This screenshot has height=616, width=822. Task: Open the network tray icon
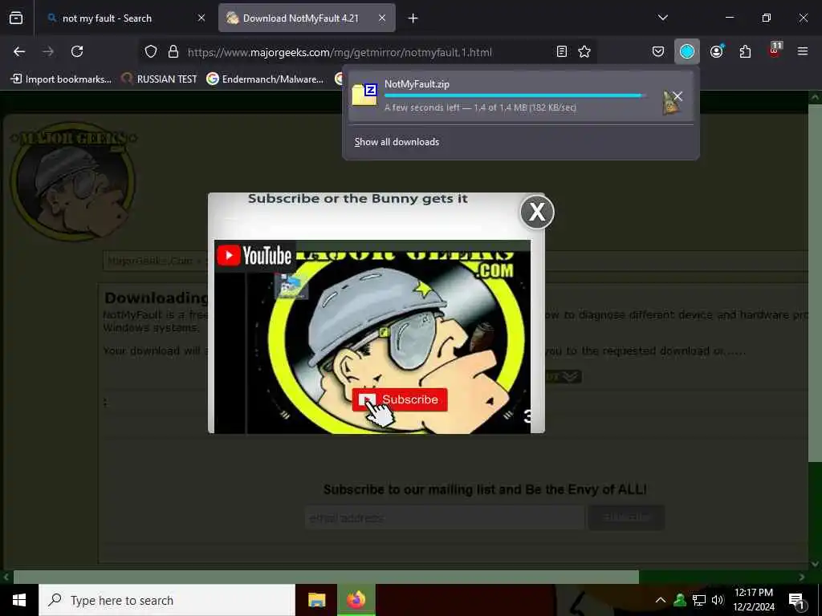tap(699, 600)
